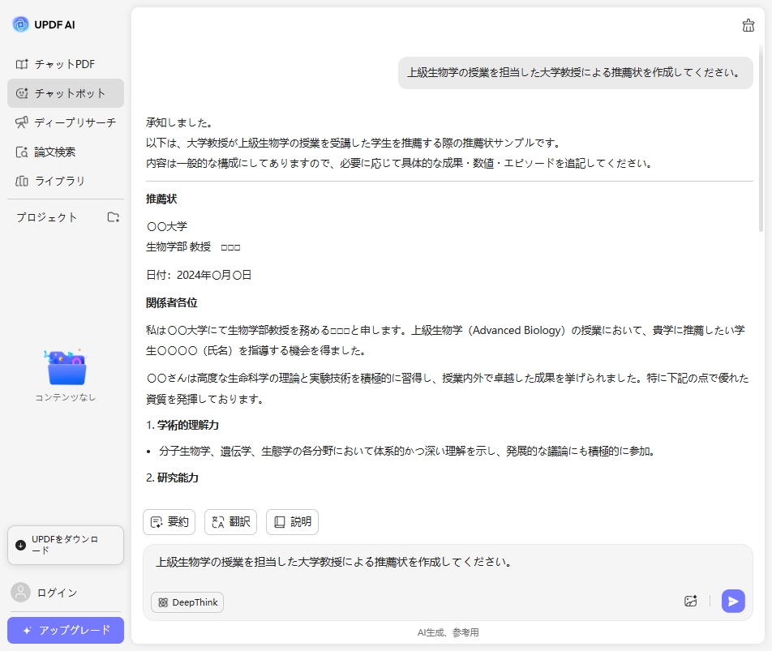
Task: Click the 日付: 2024年〇月〇日 line
Action: pos(199,275)
